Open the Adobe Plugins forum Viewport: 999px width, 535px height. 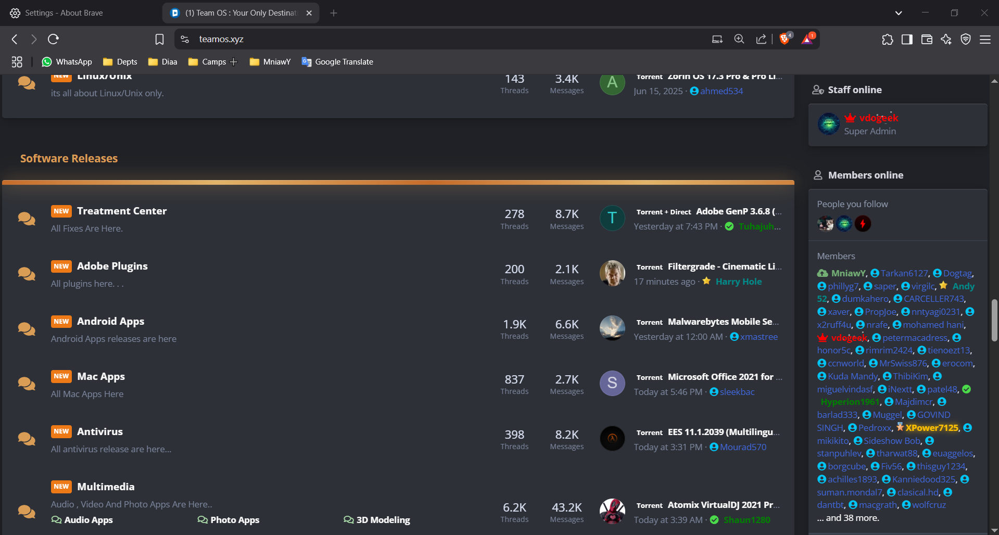pos(112,266)
